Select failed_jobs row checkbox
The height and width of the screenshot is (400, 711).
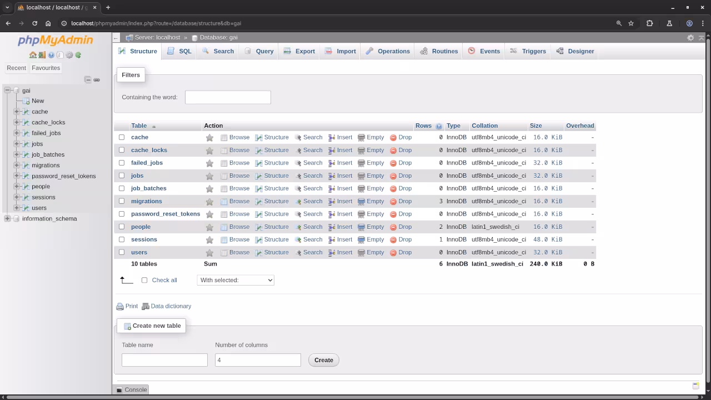[x=122, y=163]
